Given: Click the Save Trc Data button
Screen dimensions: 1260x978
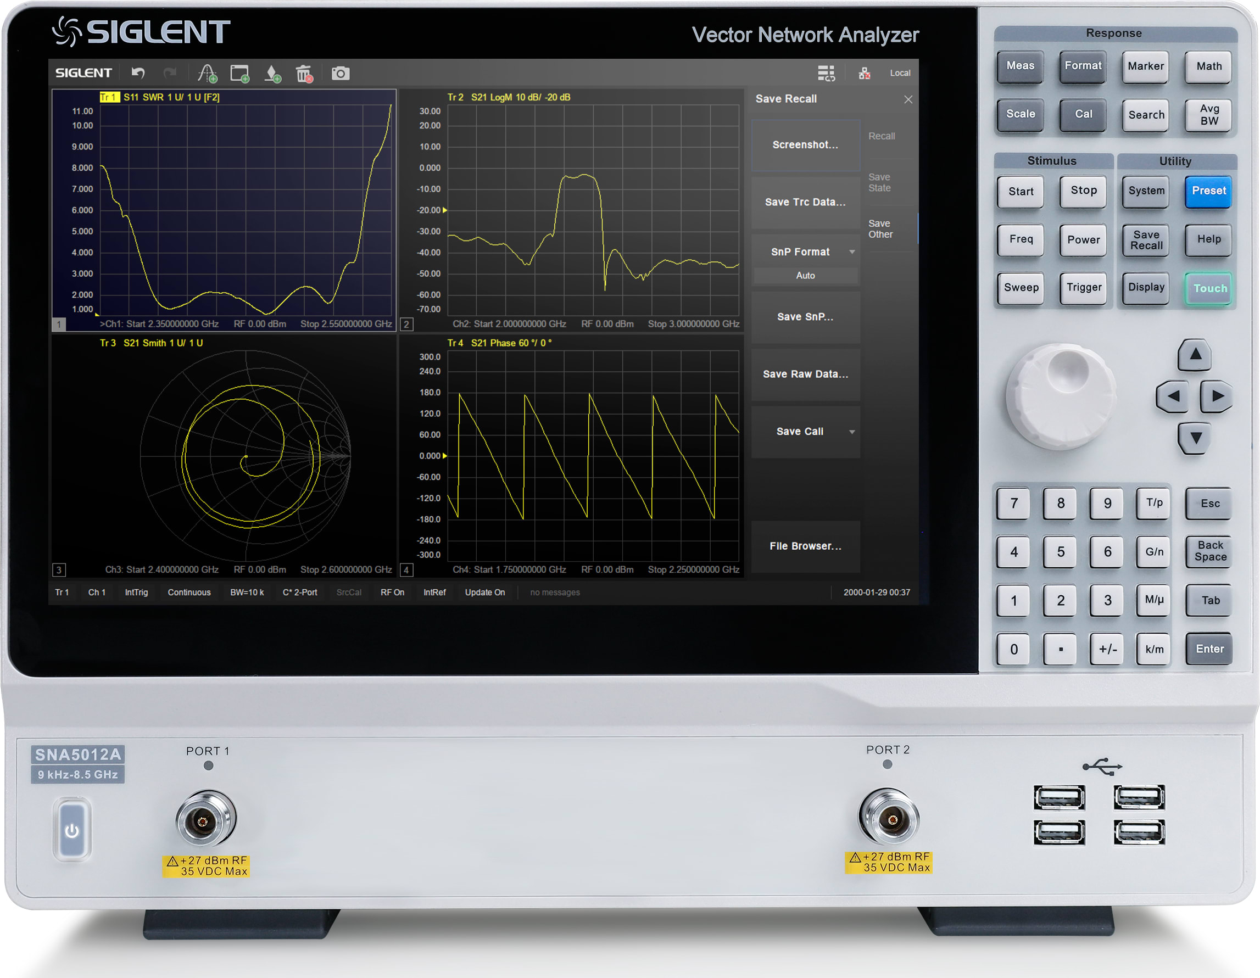Looking at the screenshot, I should click(x=805, y=202).
